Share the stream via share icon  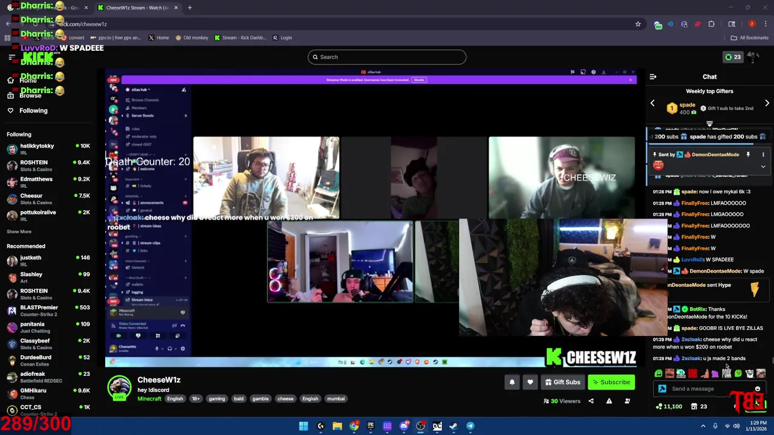point(591,401)
